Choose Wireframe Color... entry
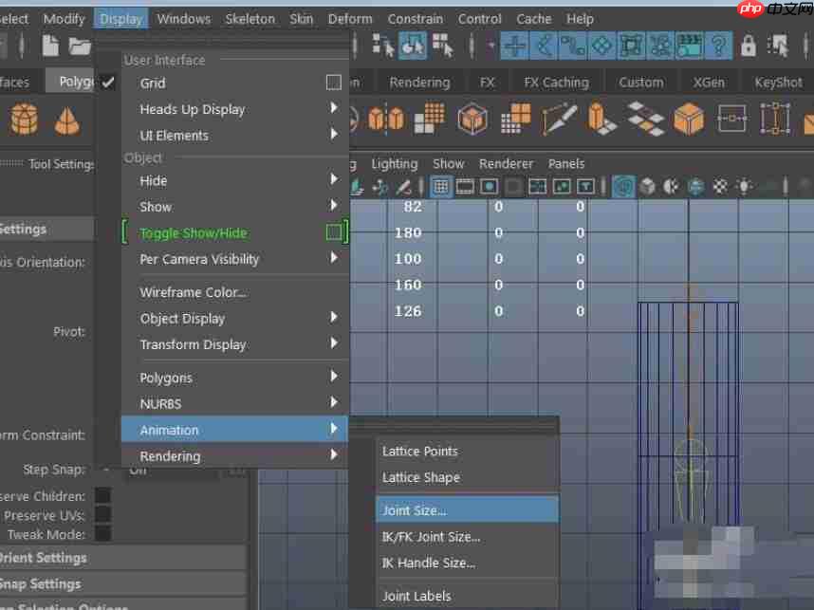 (x=235, y=292)
